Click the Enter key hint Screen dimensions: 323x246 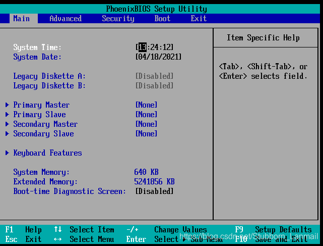click(137, 239)
